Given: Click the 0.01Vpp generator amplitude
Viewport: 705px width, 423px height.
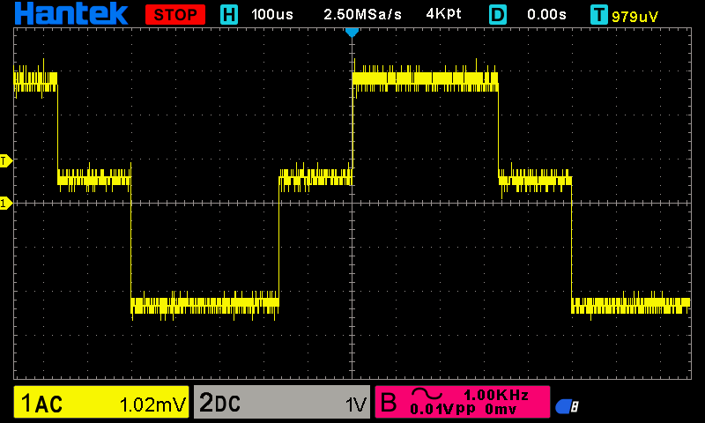Looking at the screenshot, I should pyautogui.click(x=442, y=409).
